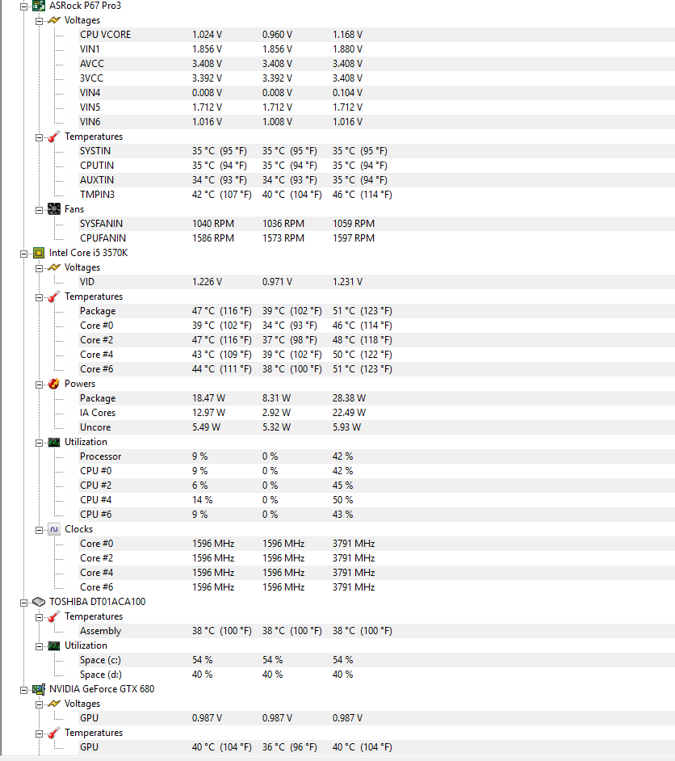This screenshot has height=761, width=675.
Task: Collapse the NVIDIA GeForce GTX 680 node
Action: 23,690
